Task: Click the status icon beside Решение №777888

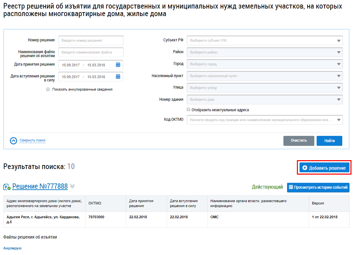Action: coord(7,187)
